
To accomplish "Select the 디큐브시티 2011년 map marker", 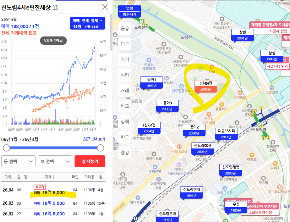I will tap(227, 134).
